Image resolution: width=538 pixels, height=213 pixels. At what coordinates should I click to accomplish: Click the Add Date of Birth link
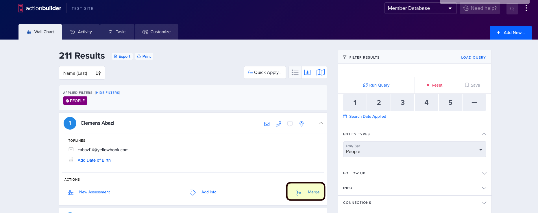tap(94, 160)
